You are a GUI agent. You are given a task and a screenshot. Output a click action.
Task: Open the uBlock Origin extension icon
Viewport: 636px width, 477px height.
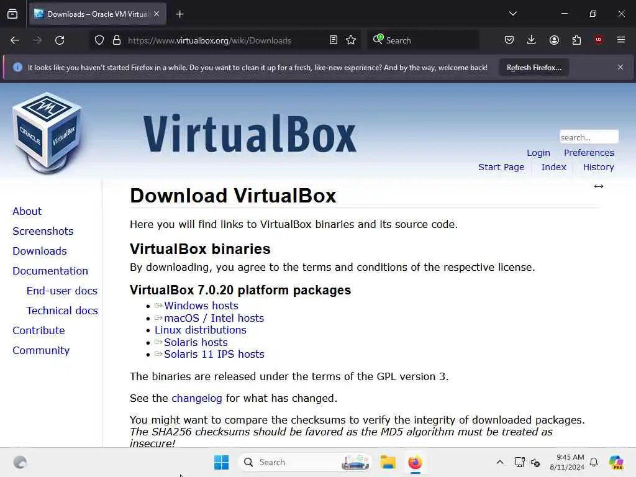pos(599,40)
